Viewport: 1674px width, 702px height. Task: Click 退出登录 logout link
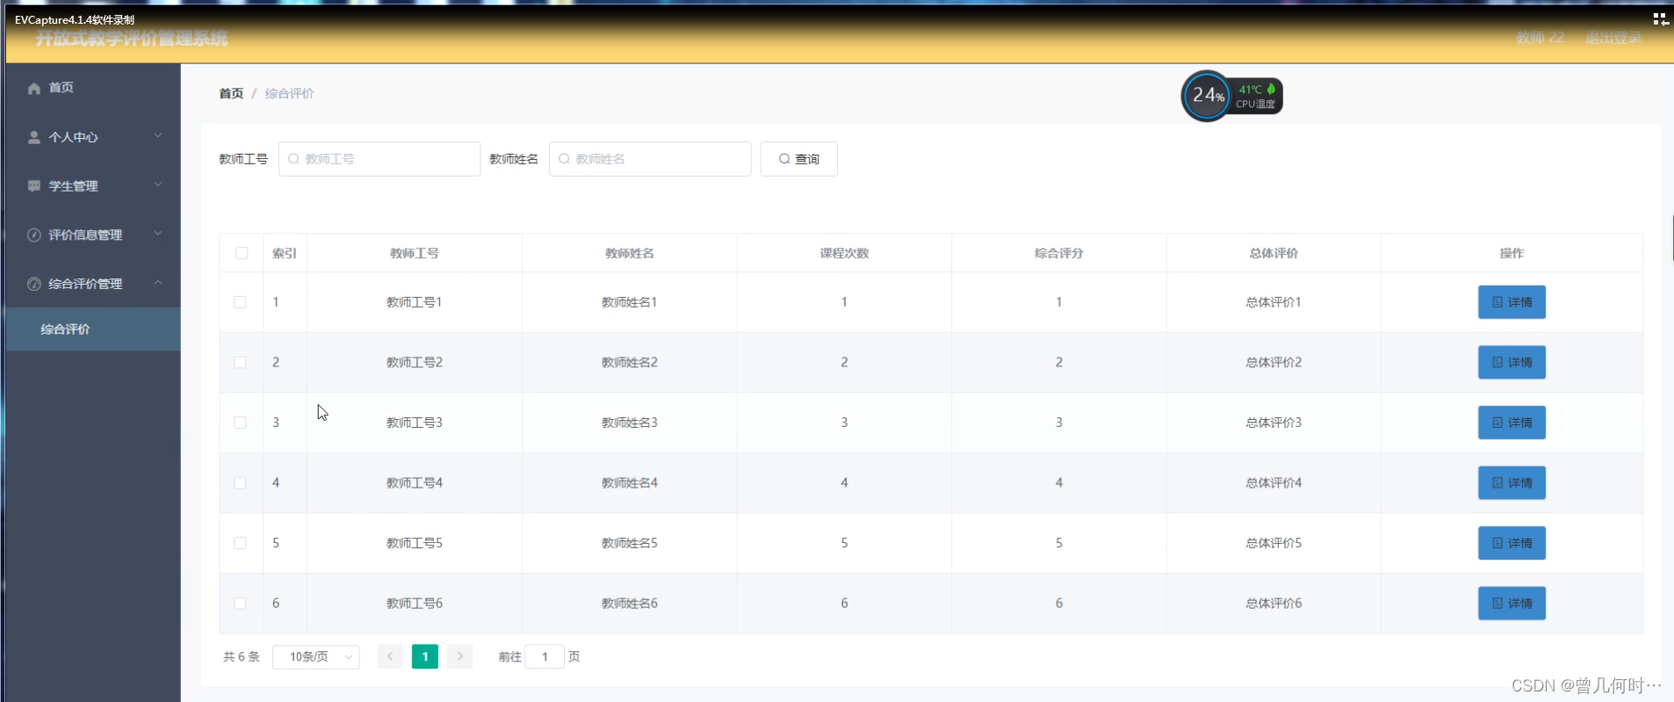point(1613,38)
